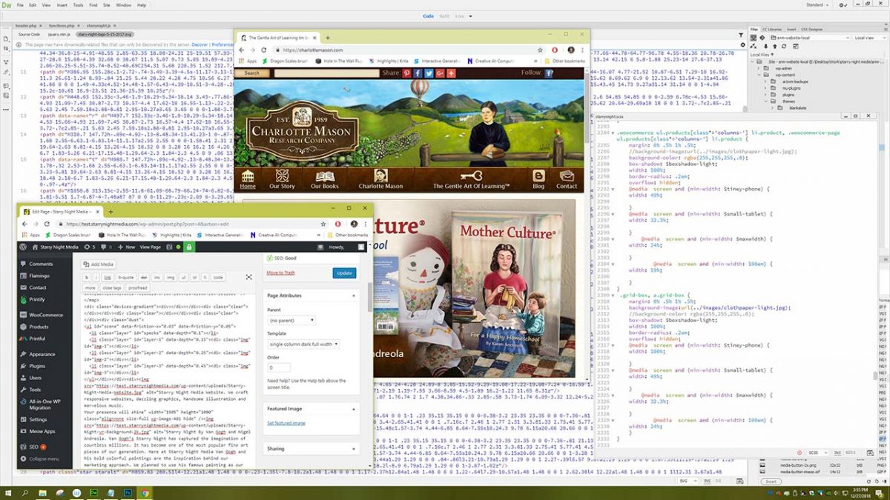Image resolution: width=890 pixels, height=500 pixels.
Task: Click the Pinterest share icon
Action: pyautogui.click(x=407, y=73)
